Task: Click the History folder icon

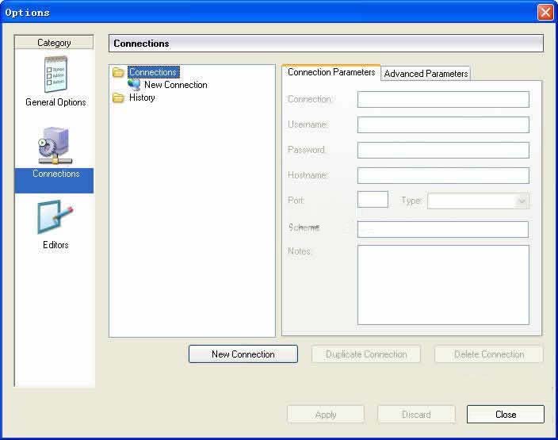Action: pos(119,98)
